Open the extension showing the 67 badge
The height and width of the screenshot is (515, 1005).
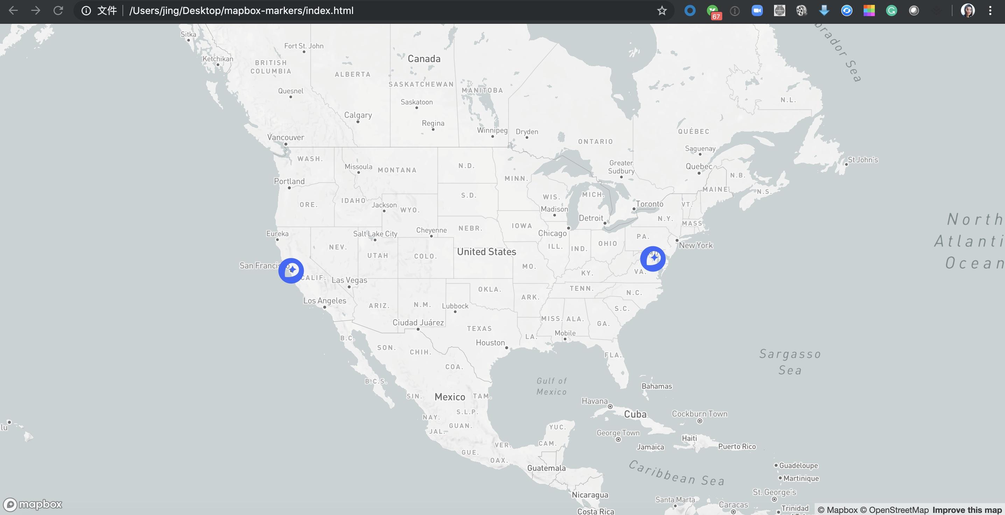pos(712,10)
